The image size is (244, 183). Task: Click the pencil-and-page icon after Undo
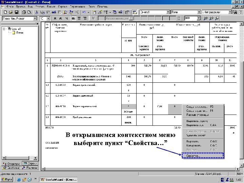(x=100, y=12)
